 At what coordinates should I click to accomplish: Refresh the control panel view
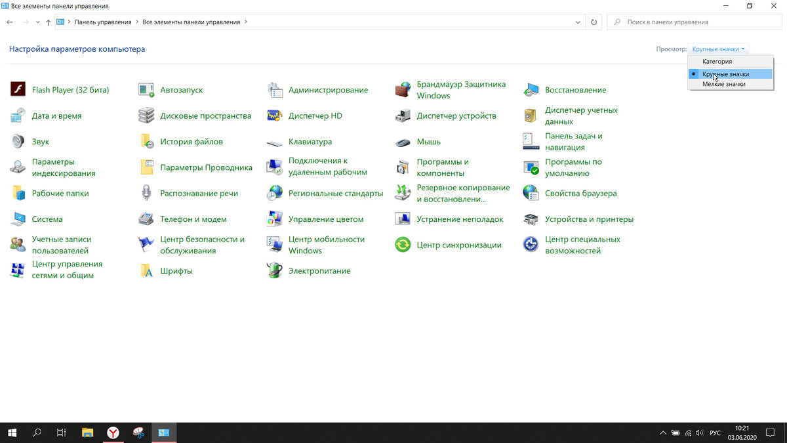pos(594,22)
